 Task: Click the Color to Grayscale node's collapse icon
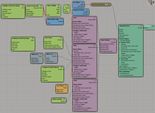pyautogui.click(x=41, y=6)
